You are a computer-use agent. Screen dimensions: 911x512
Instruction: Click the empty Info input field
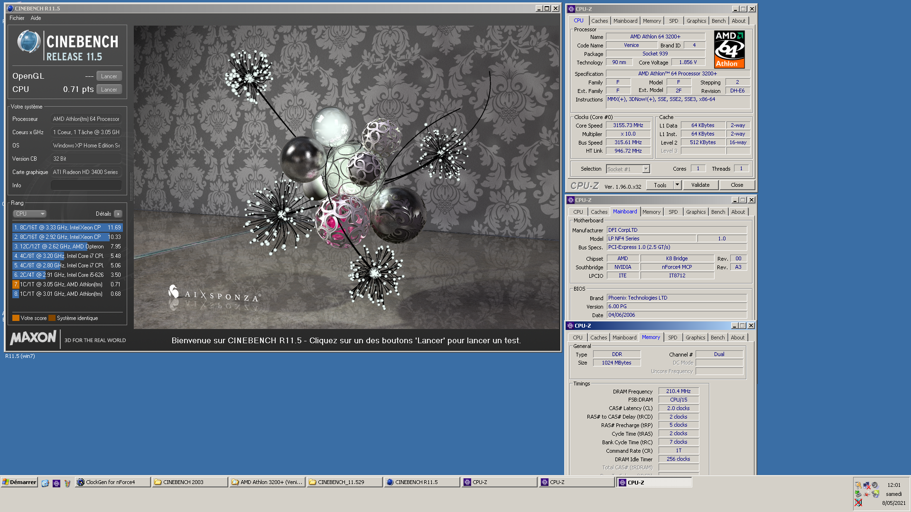click(x=86, y=185)
